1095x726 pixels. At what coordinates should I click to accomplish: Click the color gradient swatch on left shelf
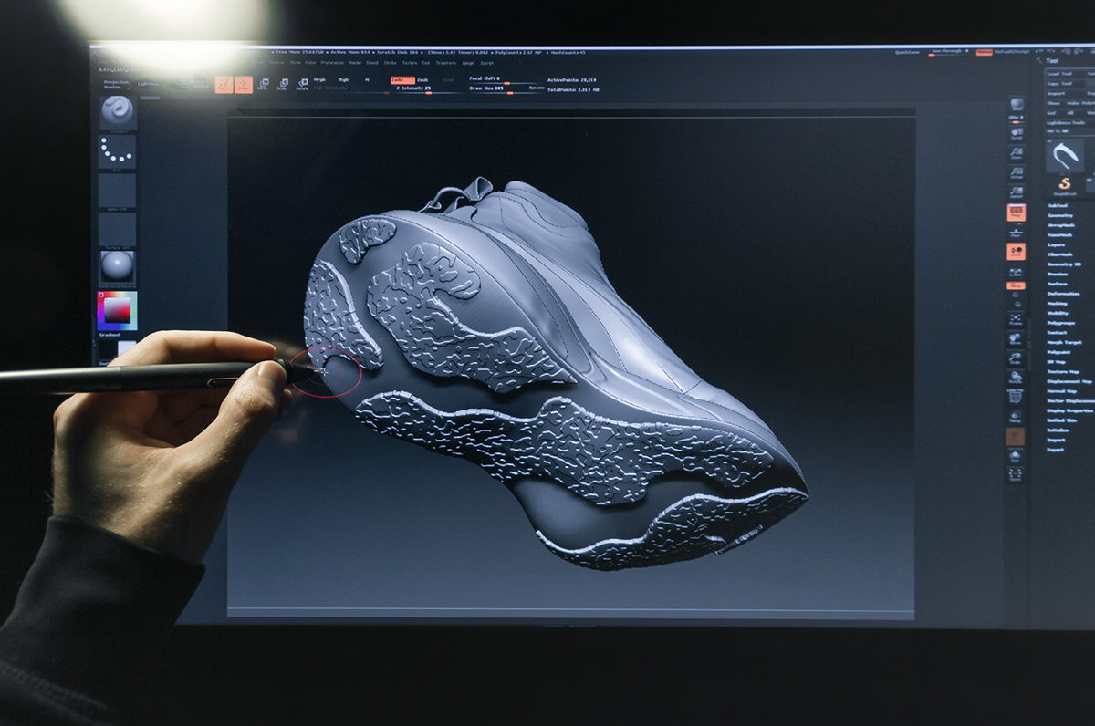120,309
